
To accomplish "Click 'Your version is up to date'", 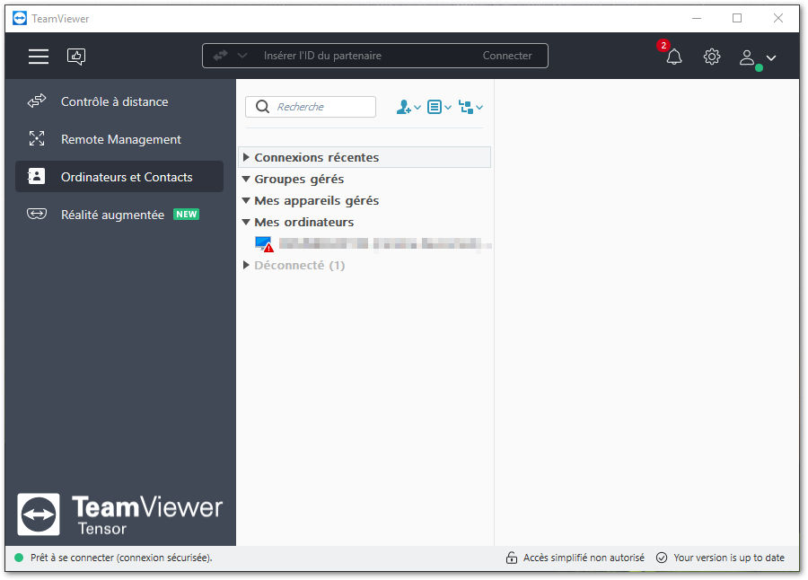I will tap(729, 558).
